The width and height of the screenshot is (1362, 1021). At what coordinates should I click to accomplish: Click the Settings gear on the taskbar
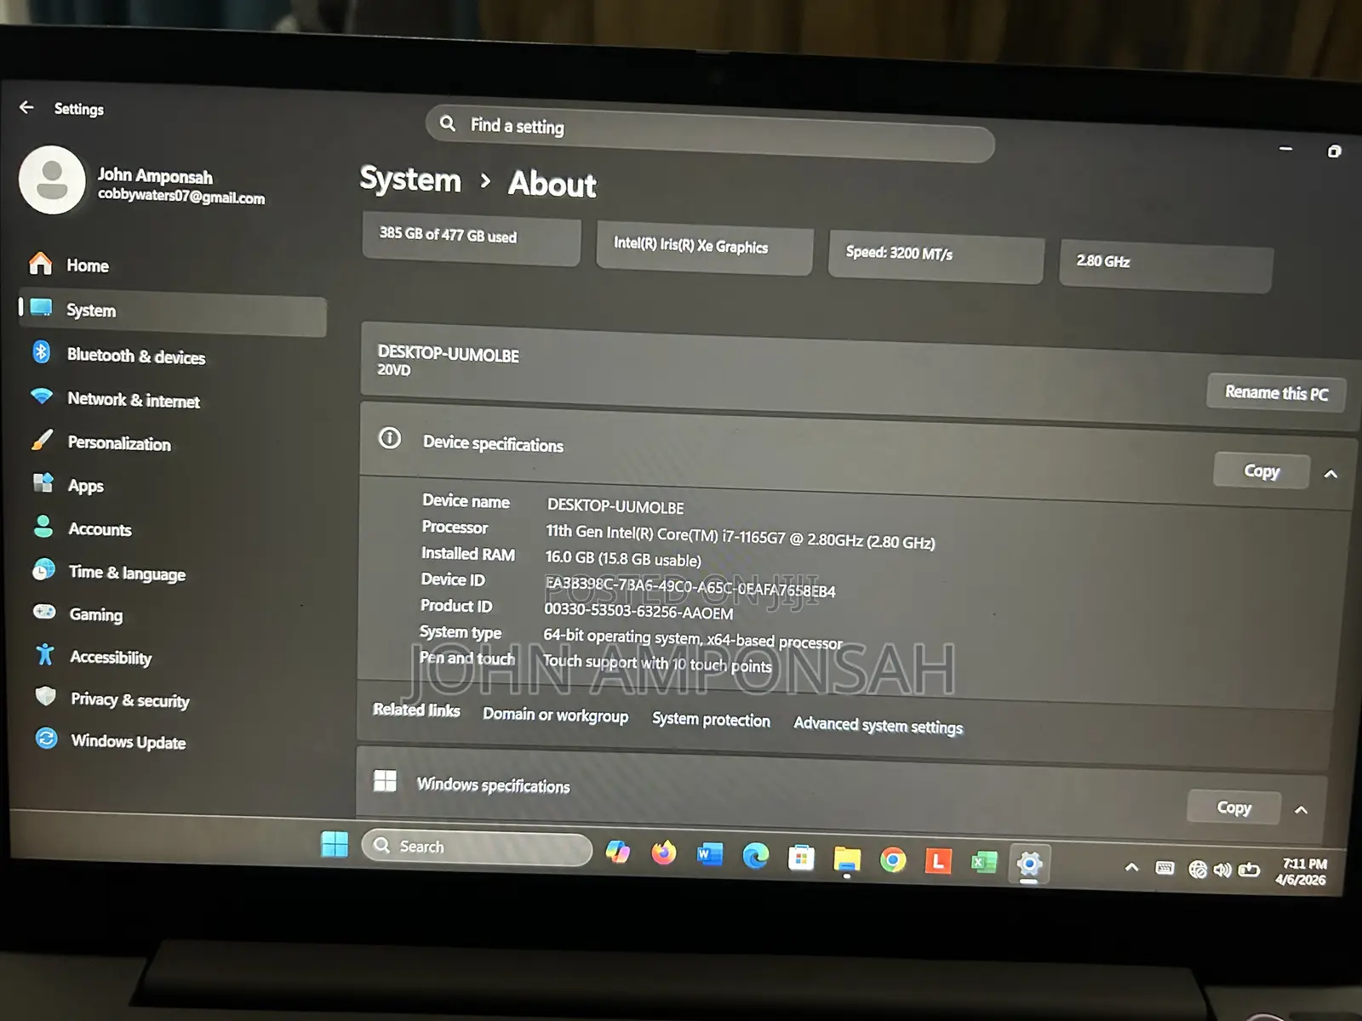(1029, 864)
